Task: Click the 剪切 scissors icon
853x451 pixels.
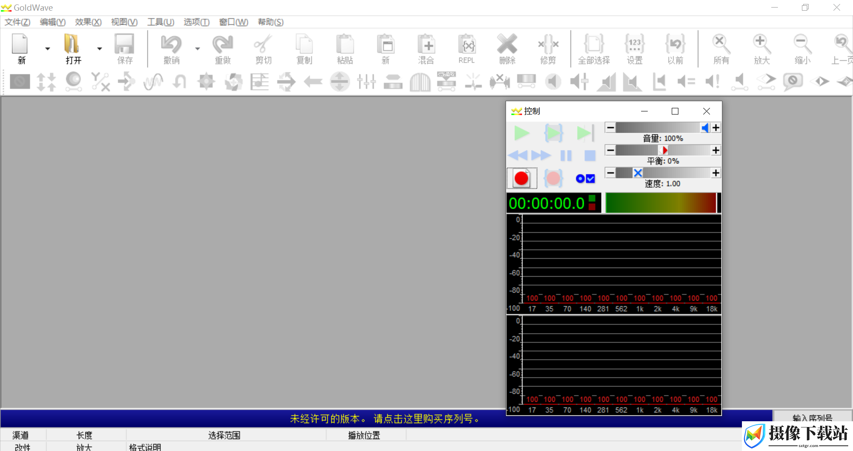Action: point(263,48)
